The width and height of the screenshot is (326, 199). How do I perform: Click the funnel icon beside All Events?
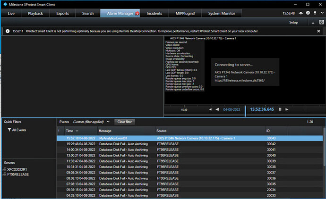(x=9, y=130)
